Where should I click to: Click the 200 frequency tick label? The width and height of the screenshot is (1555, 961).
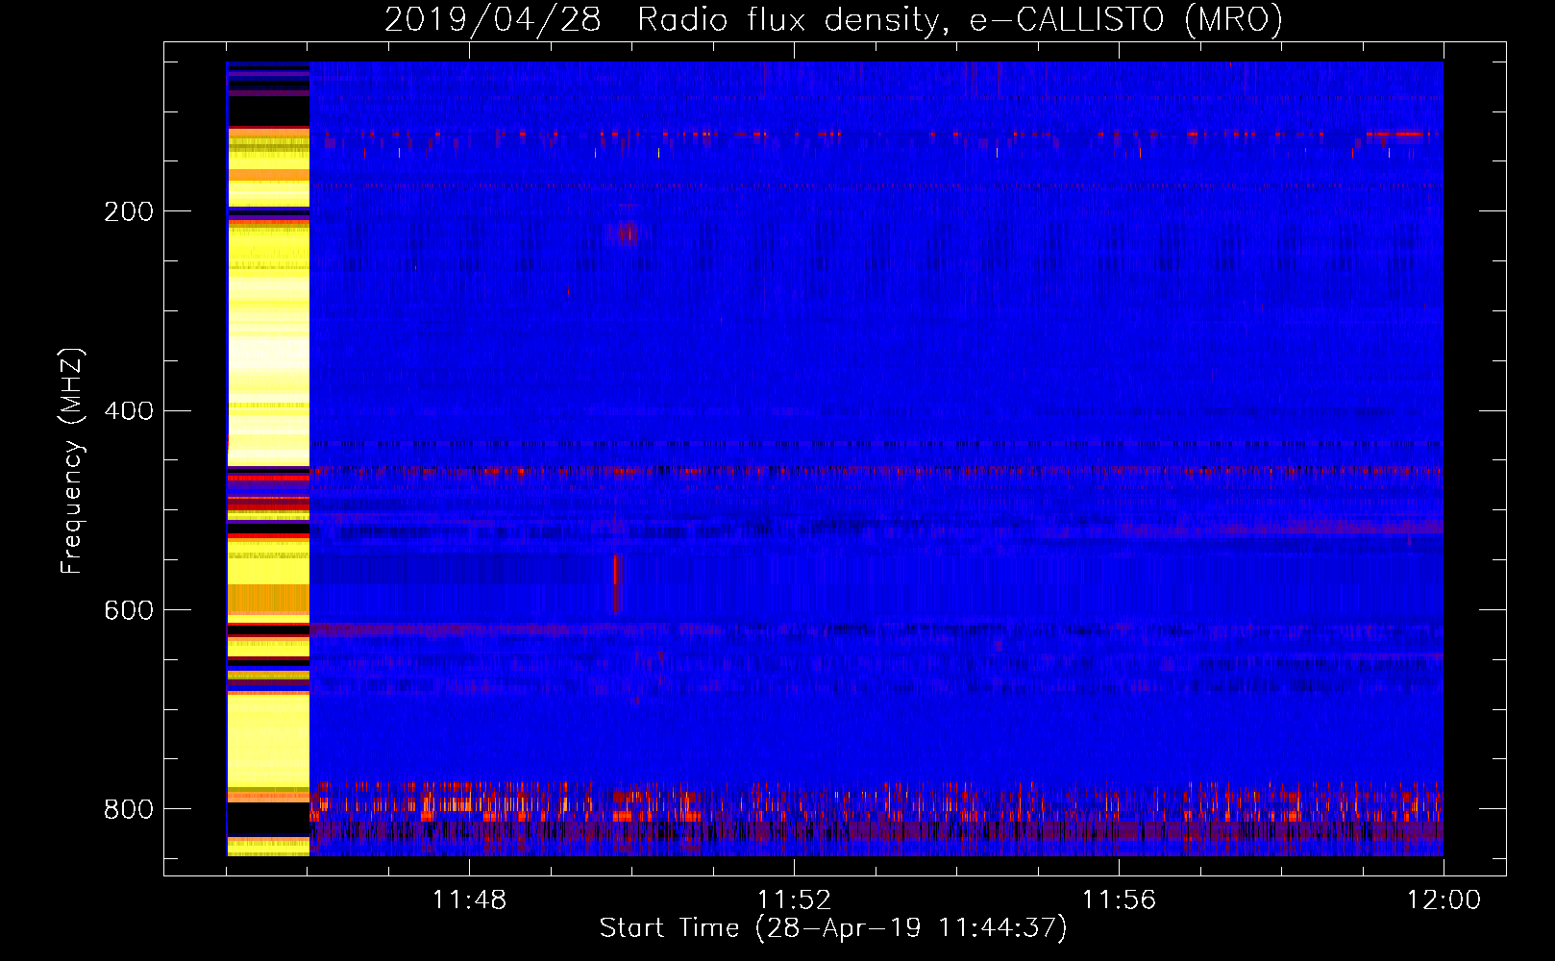click(x=129, y=211)
